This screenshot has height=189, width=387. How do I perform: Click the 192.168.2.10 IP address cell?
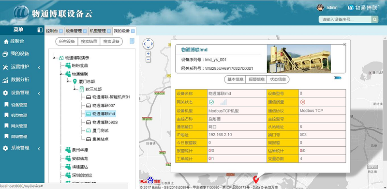tap(237, 135)
